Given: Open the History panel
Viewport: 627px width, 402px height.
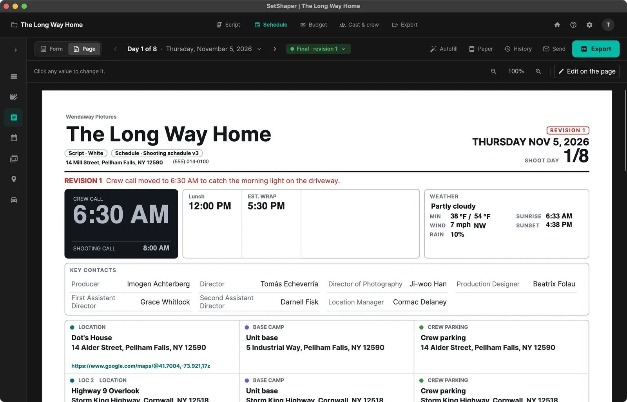Looking at the screenshot, I should (518, 49).
